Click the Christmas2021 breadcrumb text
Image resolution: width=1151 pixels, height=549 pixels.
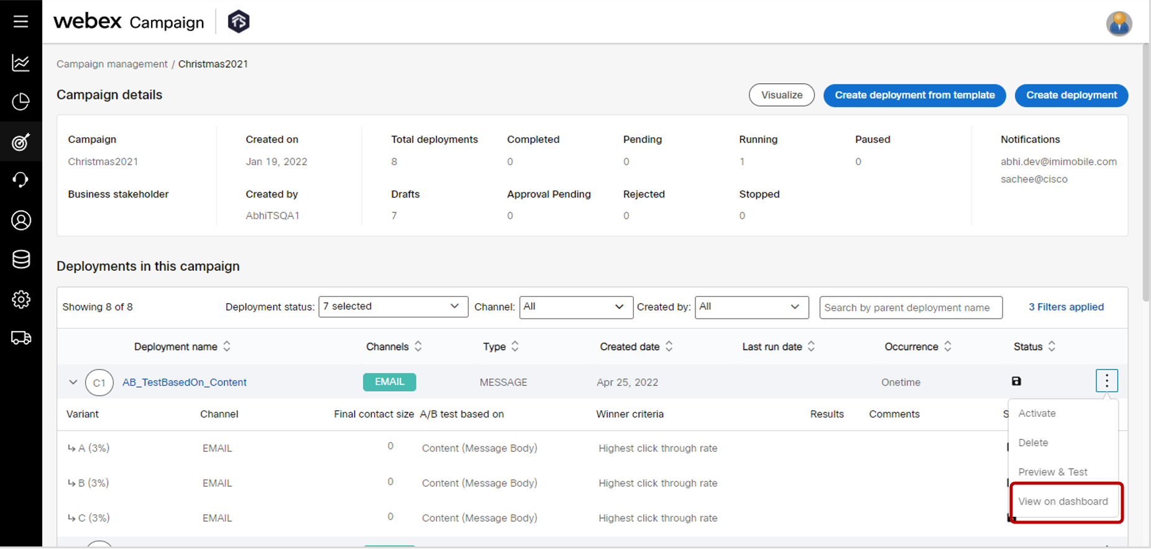[213, 64]
